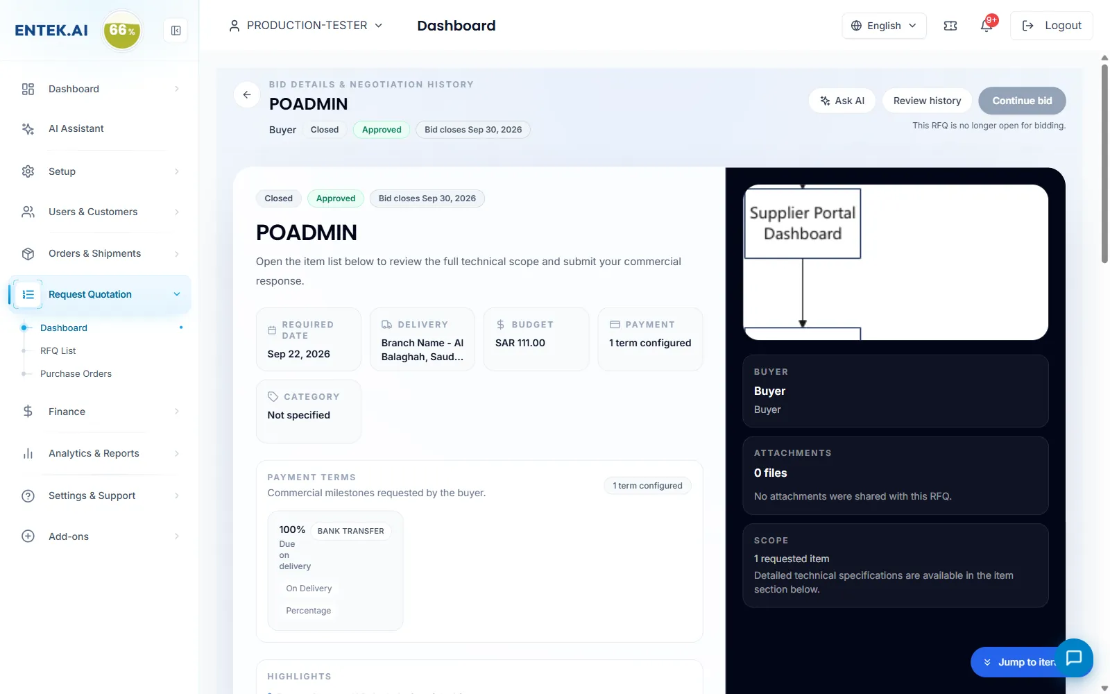Open the PRODUCTION-TESTER account dropdown
The image size is (1110, 694).
coord(305,26)
